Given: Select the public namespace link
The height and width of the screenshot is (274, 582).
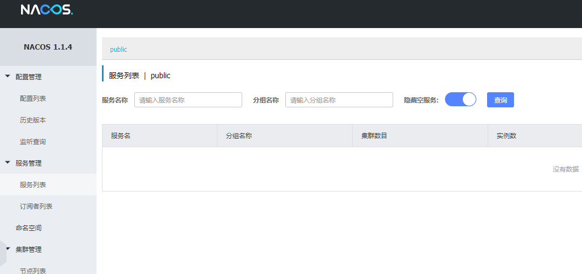Looking at the screenshot, I should click(x=119, y=50).
